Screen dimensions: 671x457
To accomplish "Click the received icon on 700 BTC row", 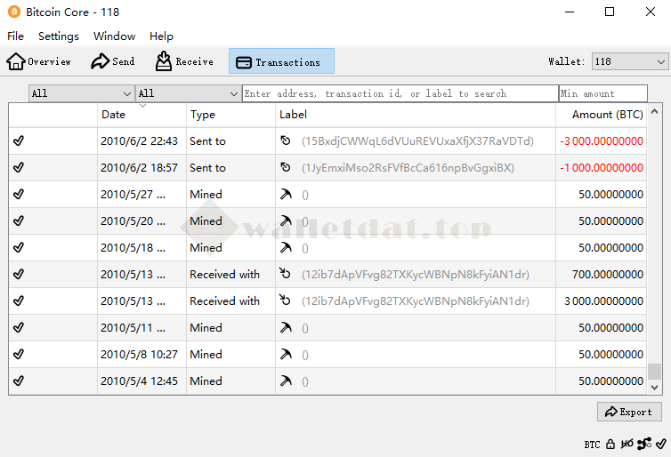I will (286, 275).
